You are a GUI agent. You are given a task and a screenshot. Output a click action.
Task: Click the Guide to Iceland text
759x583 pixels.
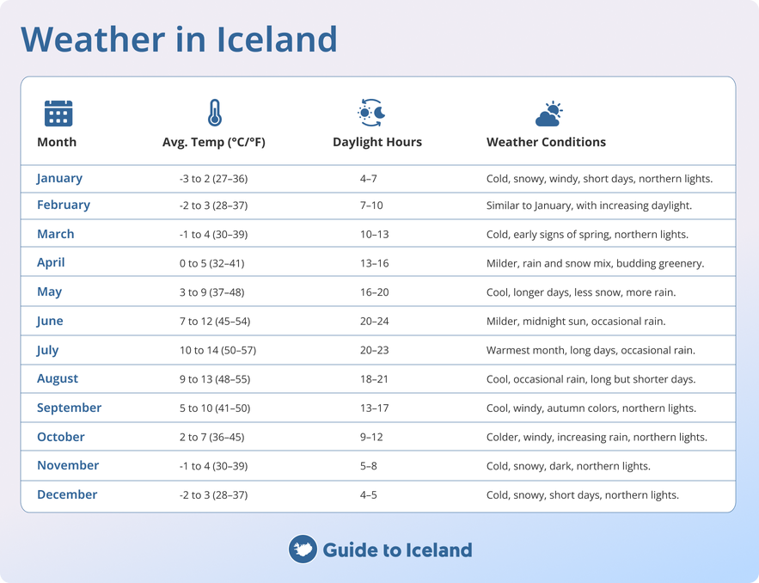(397, 549)
